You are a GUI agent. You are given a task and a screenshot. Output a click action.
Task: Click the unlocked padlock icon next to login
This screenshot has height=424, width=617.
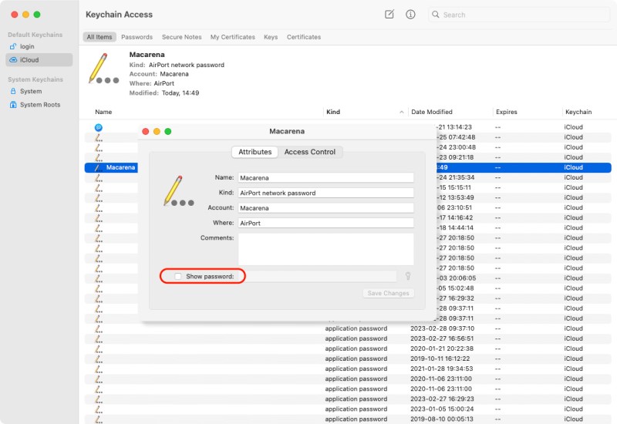point(13,46)
